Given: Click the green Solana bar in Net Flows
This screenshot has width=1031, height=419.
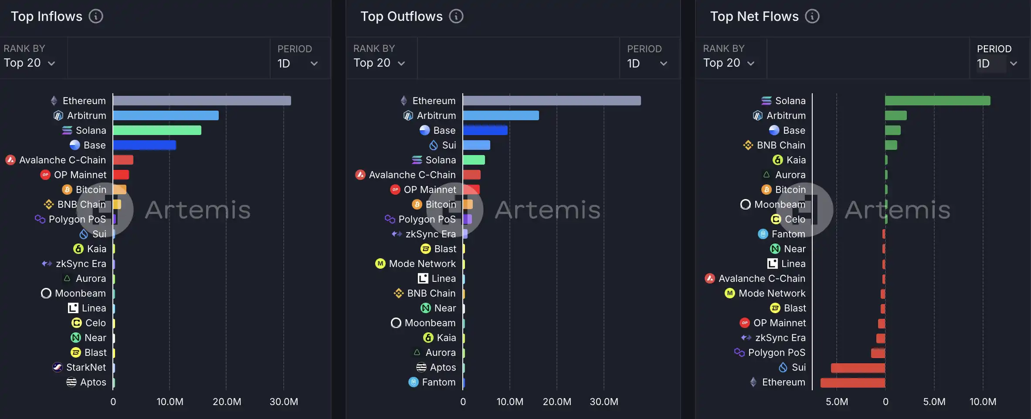Looking at the screenshot, I should pyautogui.click(x=937, y=101).
